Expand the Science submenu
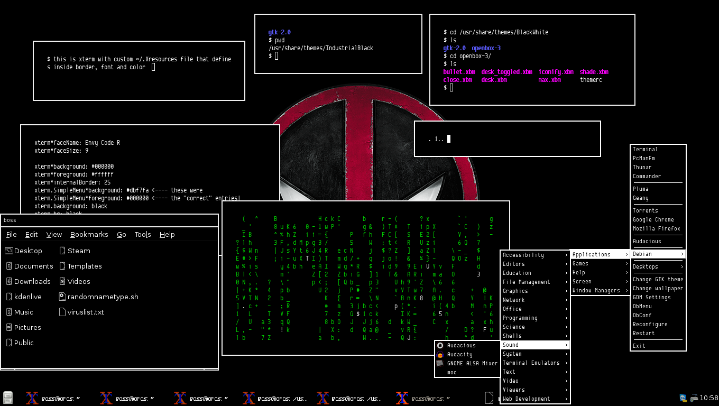Image resolution: width=719 pixels, height=406 pixels. coord(535,327)
